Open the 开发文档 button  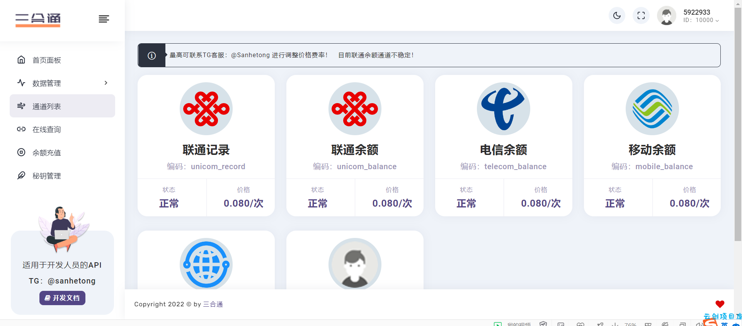62,298
